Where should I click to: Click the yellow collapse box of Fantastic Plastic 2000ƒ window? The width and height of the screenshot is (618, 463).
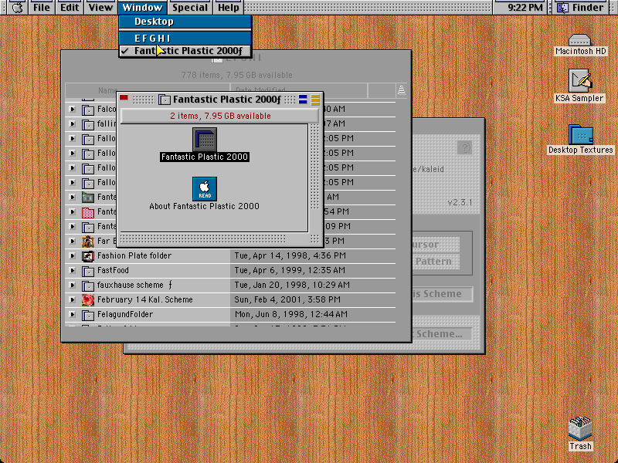pyautogui.click(x=315, y=100)
